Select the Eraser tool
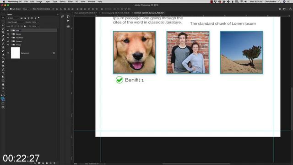 click(x=3, y=55)
